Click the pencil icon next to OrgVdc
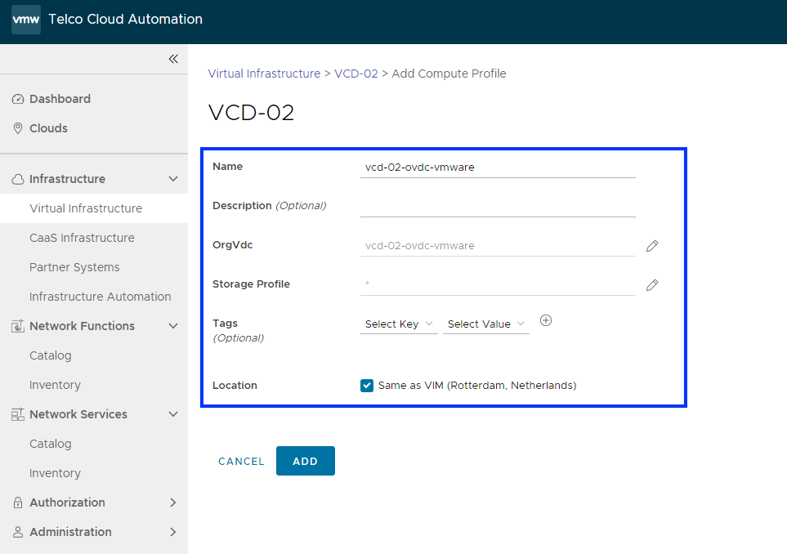Image resolution: width=787 pixels, height=554 pixels. [652, 246]
